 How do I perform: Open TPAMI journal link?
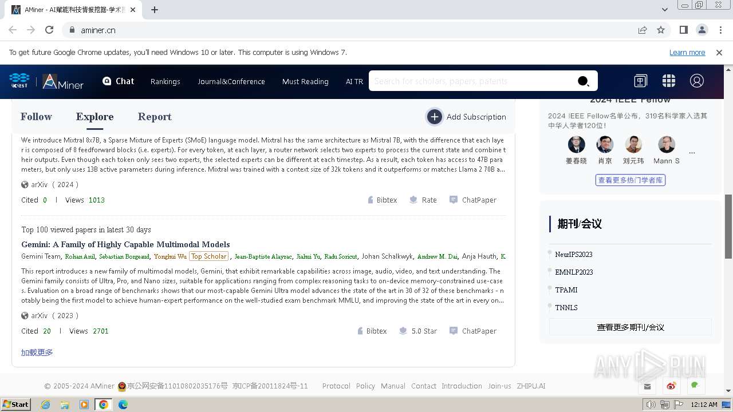tap(566, 290)
